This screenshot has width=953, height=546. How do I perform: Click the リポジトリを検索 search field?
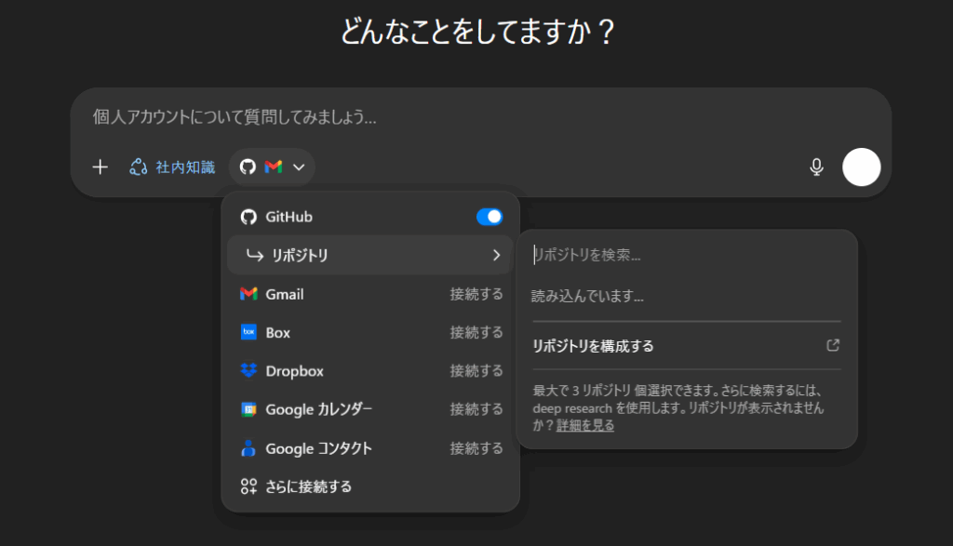point(684,255)
